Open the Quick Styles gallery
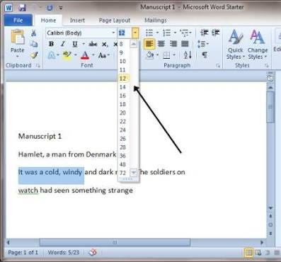 (236, 45)
